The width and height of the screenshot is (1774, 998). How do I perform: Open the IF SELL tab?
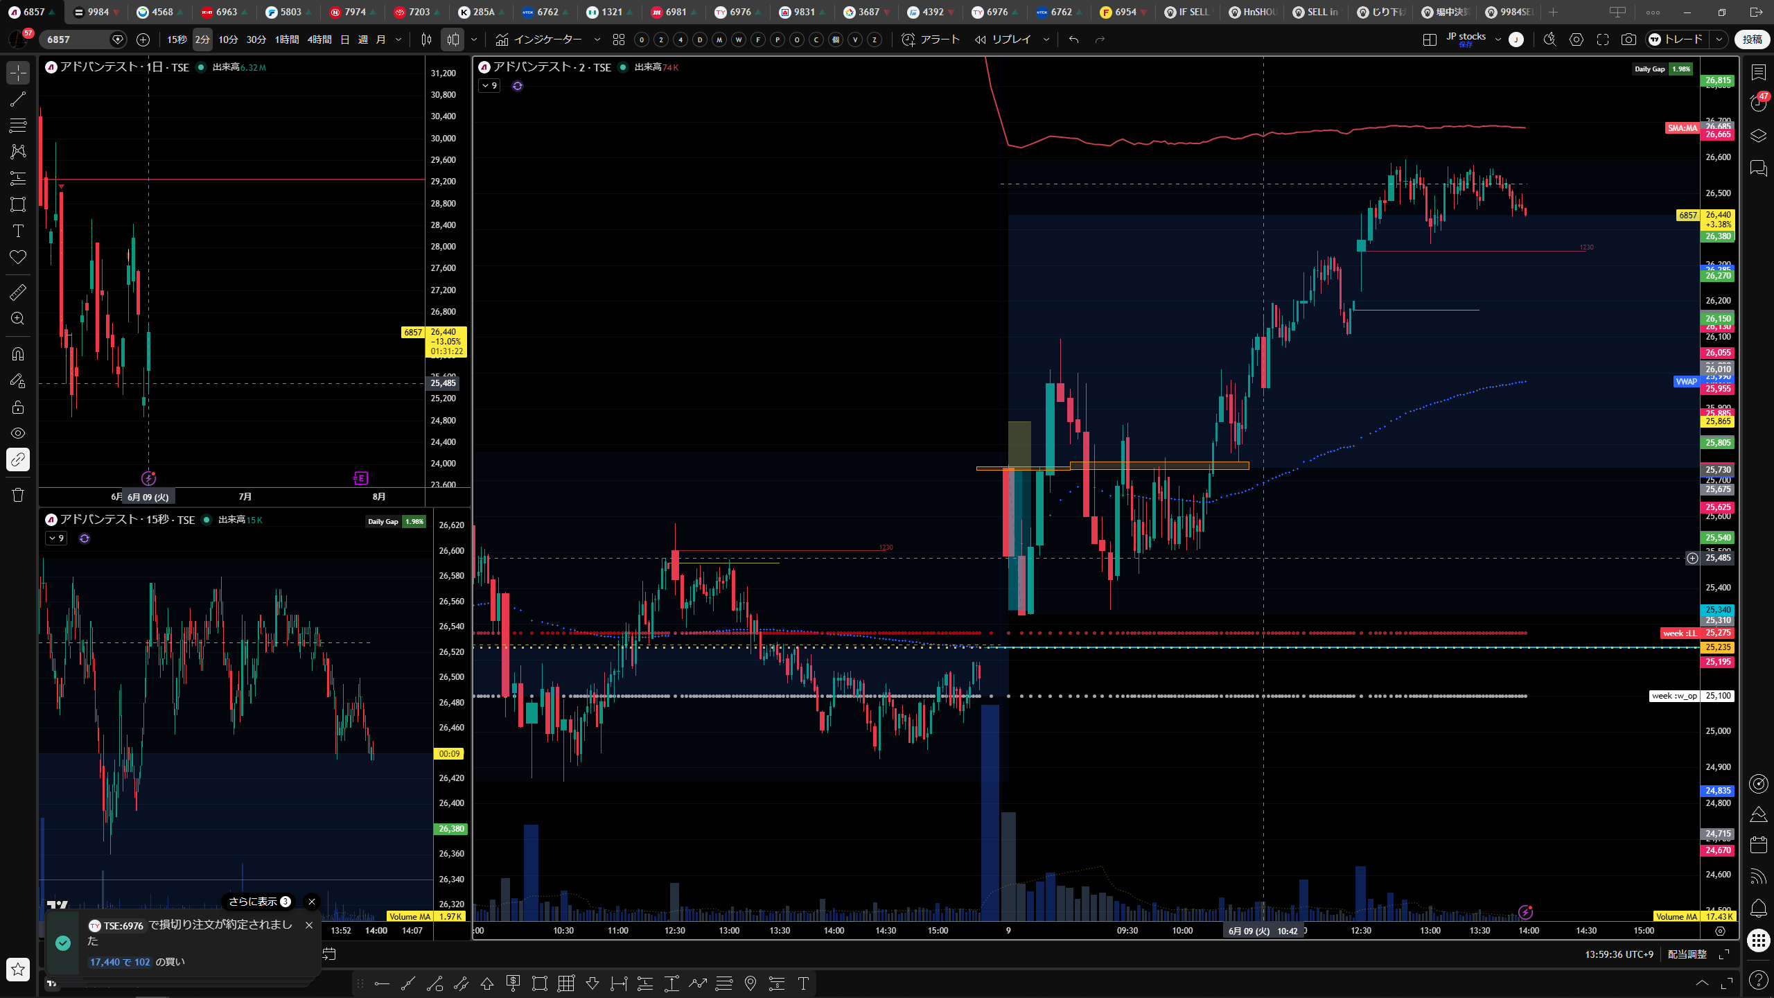(x=1188, y=12)
